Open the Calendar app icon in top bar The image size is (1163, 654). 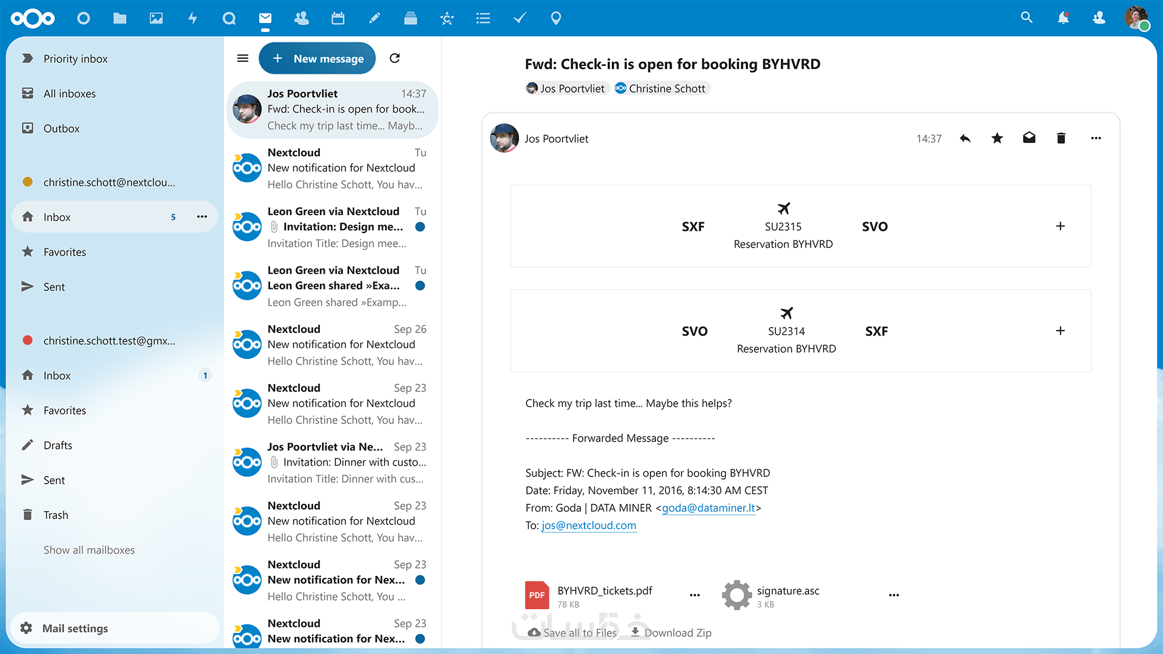(x=338, y=18)
